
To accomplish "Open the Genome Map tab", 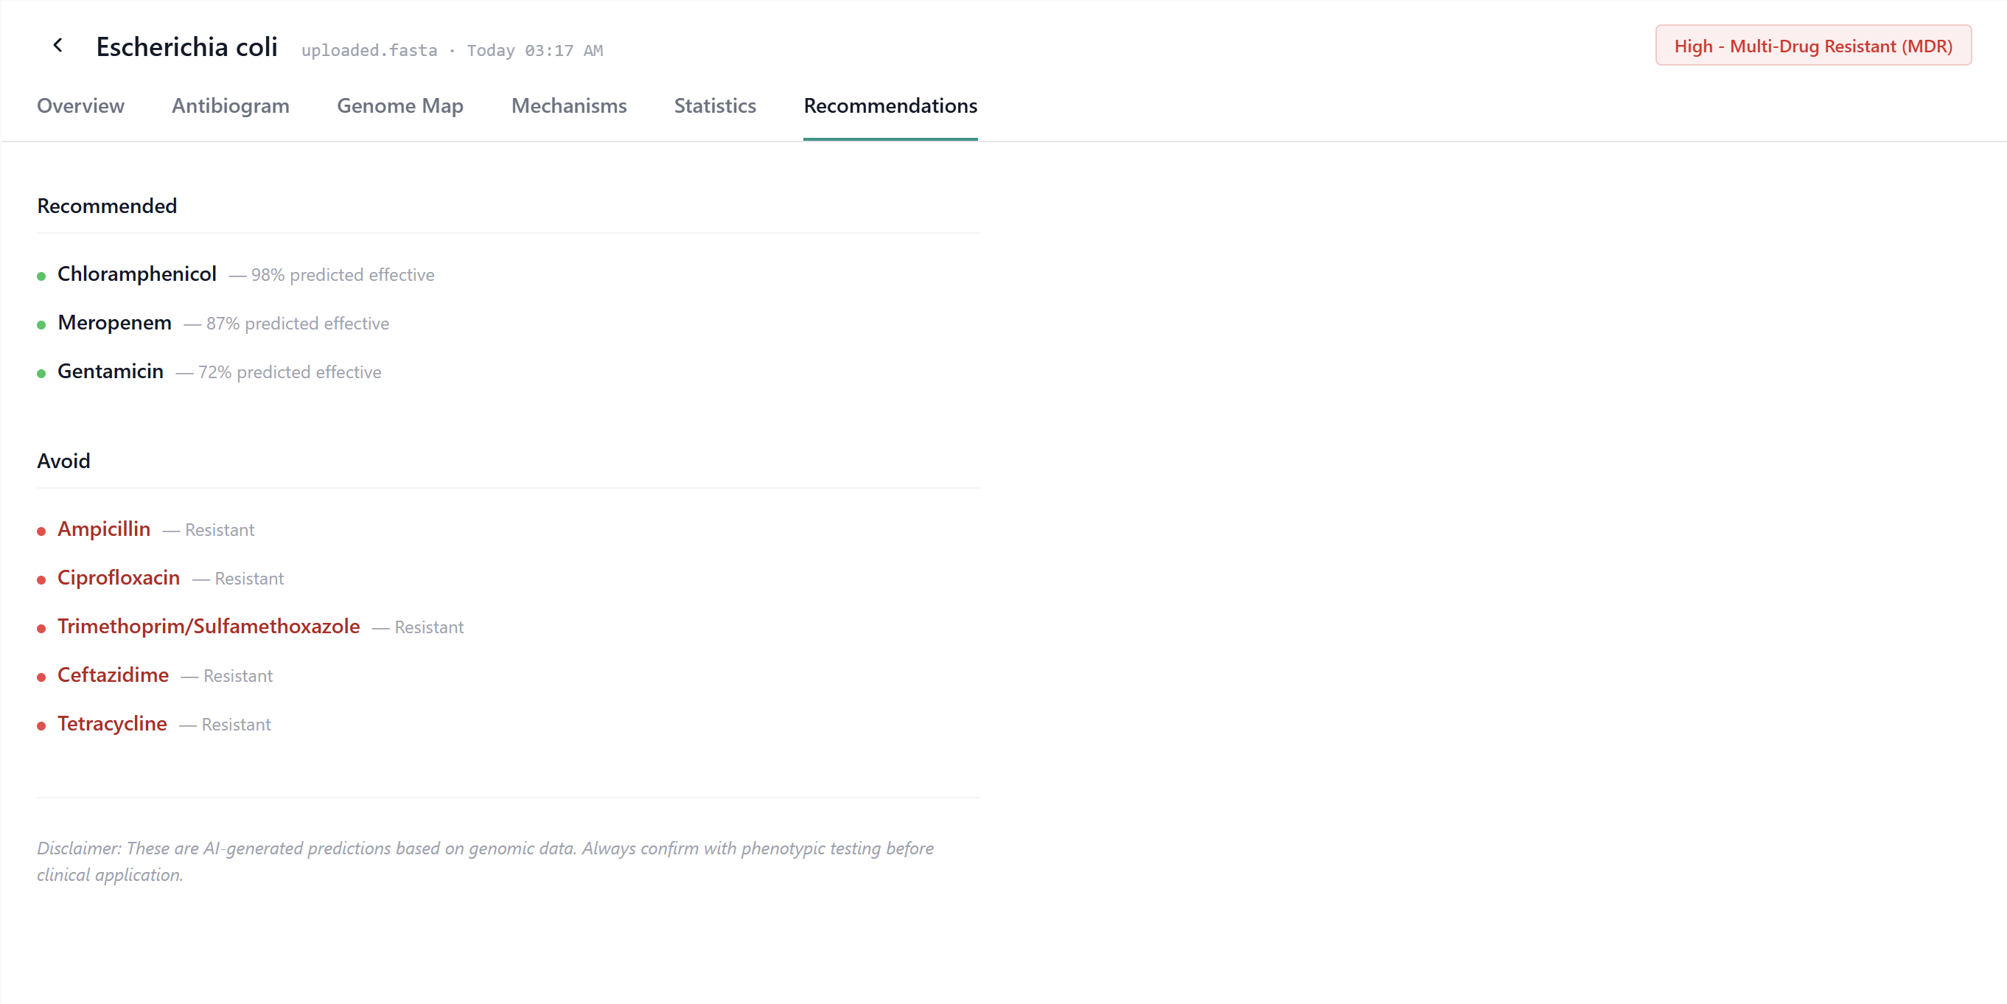I will (x=399, y=106).
